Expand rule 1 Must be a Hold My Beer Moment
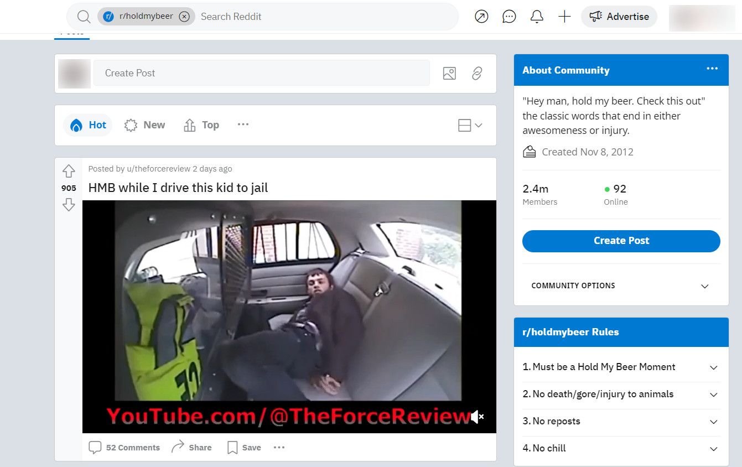This screenshot has height=467, width=742. click(x=713, y=367)
